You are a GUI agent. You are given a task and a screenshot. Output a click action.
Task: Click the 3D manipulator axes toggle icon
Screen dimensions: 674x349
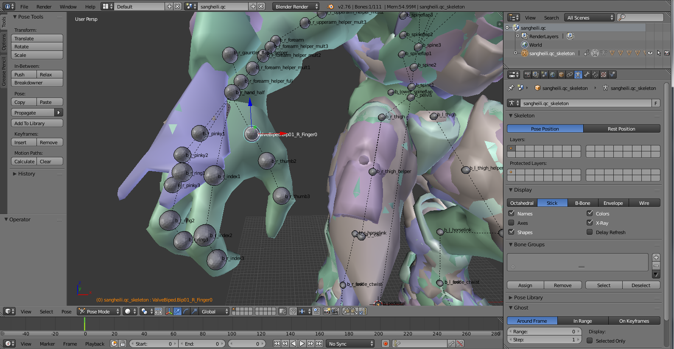point(169,311)
